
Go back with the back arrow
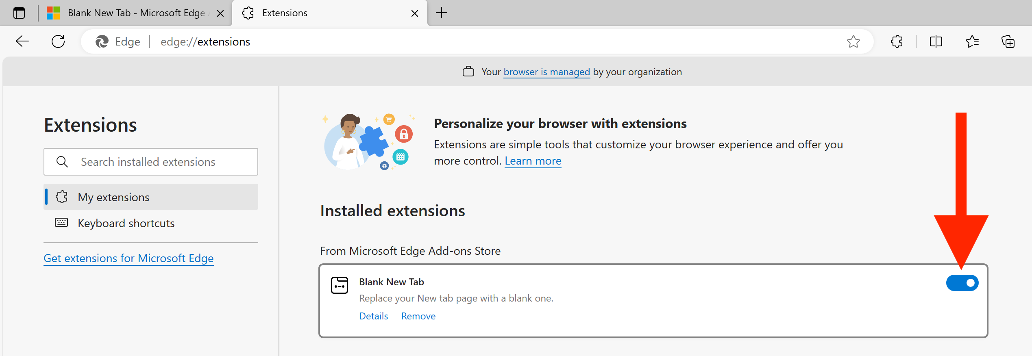(22, 41)
